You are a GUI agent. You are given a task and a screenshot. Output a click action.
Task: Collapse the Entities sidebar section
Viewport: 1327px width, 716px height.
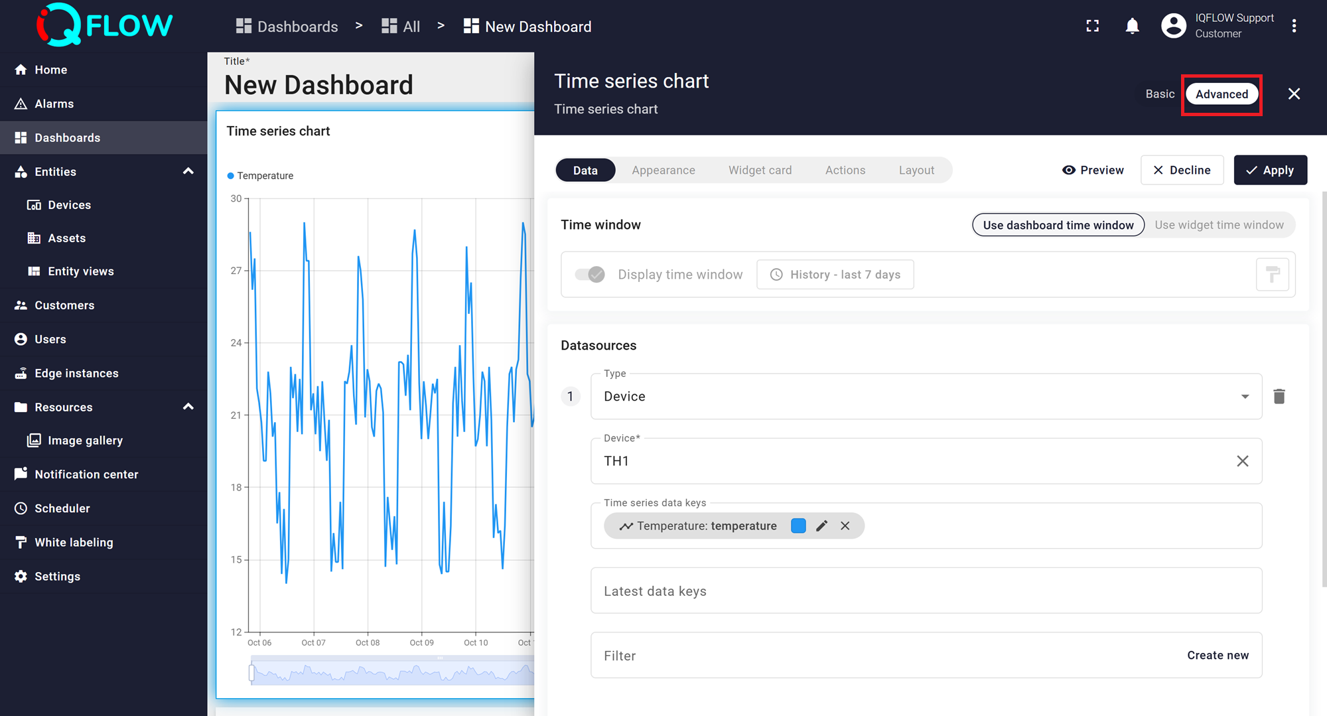point(188,172)
